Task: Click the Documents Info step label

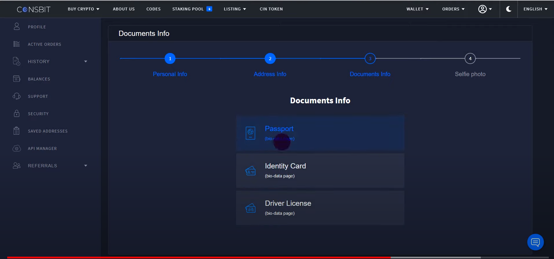Action: (x=370, y=74)
